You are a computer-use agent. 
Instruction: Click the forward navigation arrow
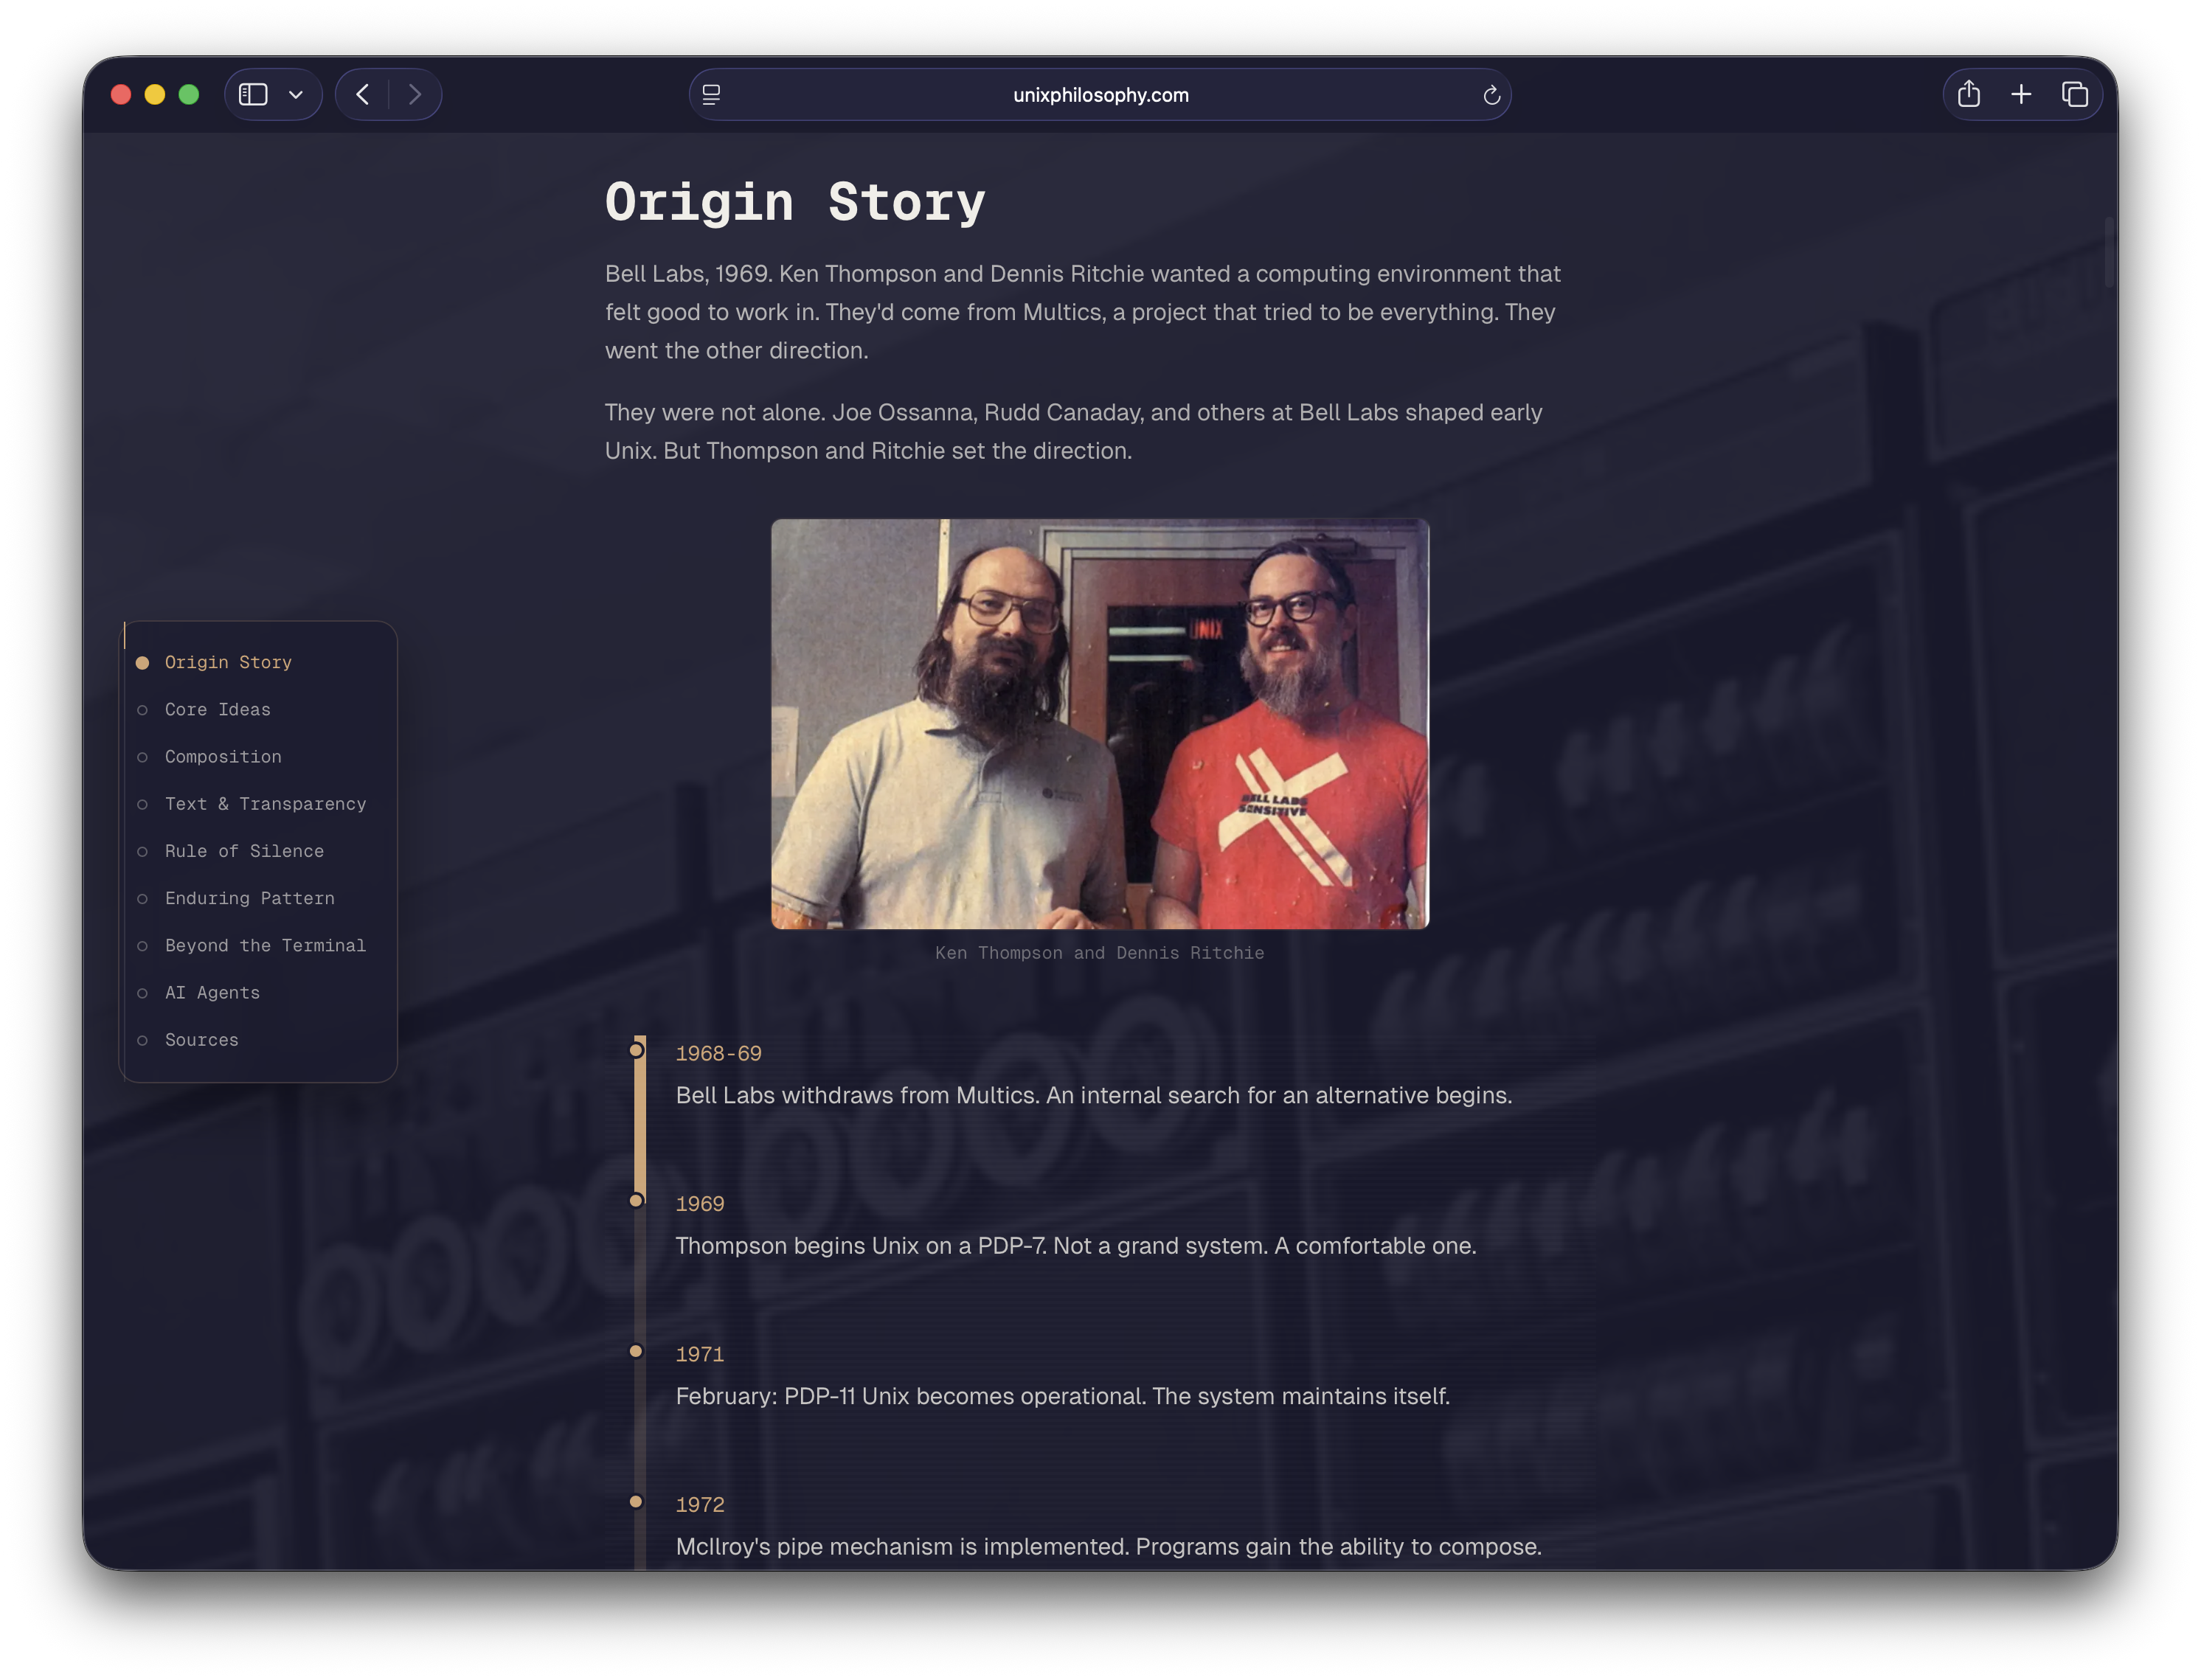(415, 93)
